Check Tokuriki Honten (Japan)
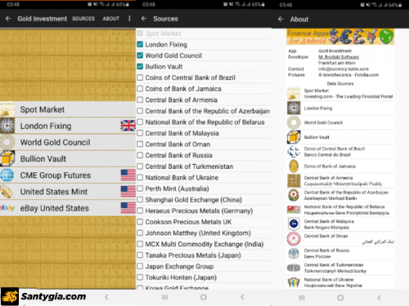The image size is (409, 306). pyautogui.click(x=140, y=277)
